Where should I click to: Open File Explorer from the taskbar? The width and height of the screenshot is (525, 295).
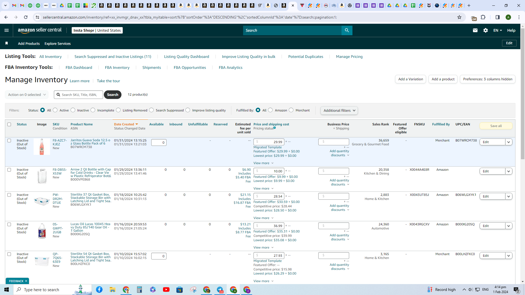(113, 290)
